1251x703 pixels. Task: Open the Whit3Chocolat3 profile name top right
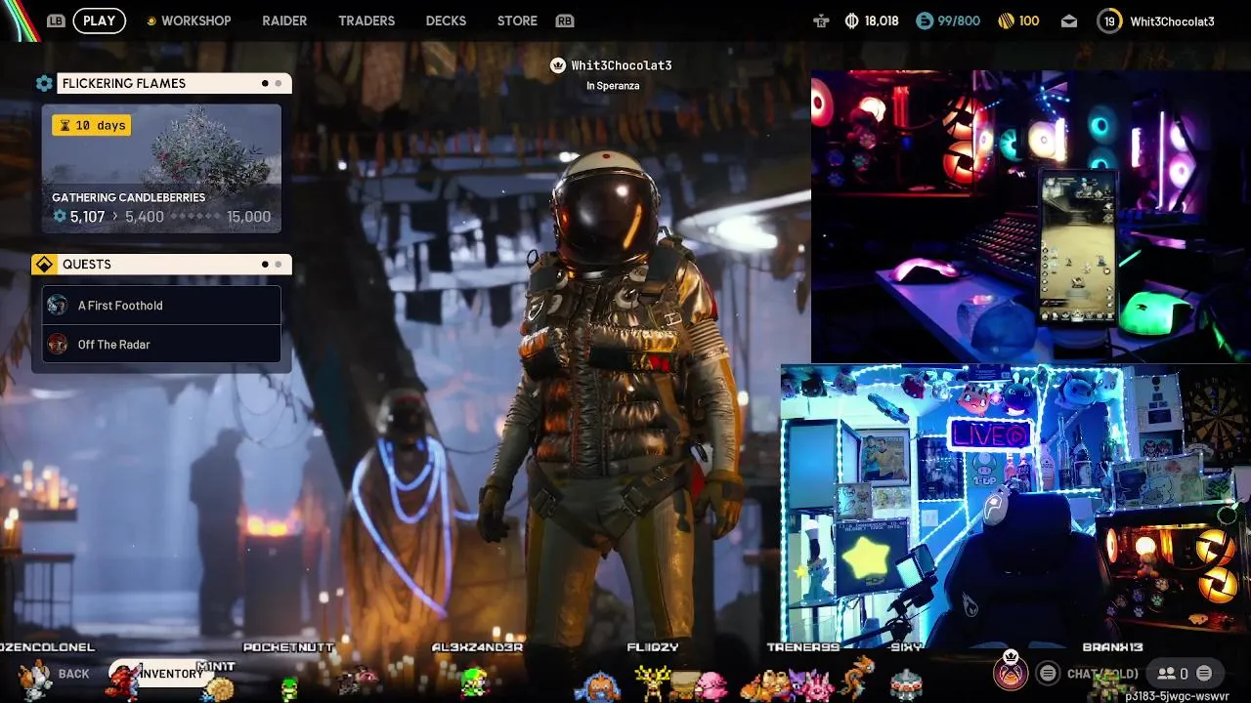(x=1172, y=21)
